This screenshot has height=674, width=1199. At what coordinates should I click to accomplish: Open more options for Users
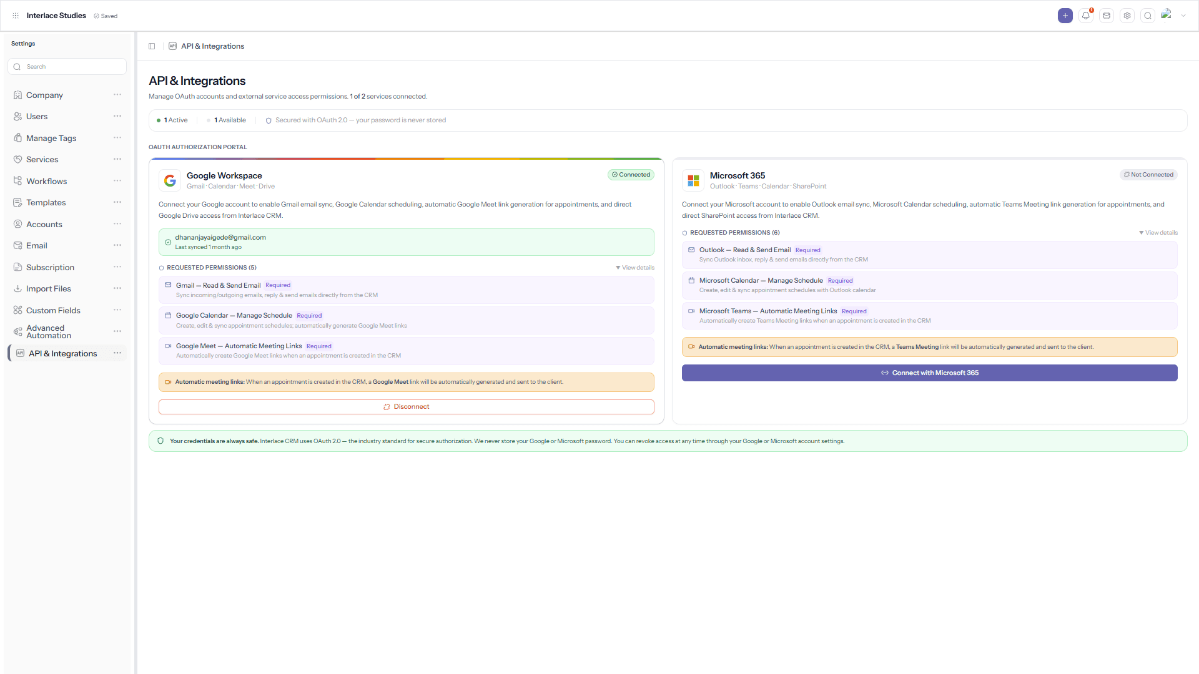(x=117, y=116)
